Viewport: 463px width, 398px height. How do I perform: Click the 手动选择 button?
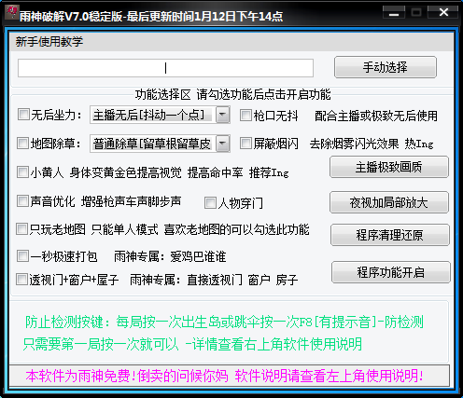[x=386, y=67]
